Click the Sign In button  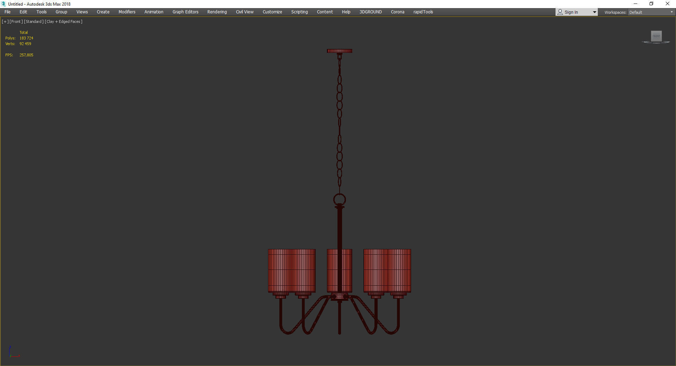[573, 12]
